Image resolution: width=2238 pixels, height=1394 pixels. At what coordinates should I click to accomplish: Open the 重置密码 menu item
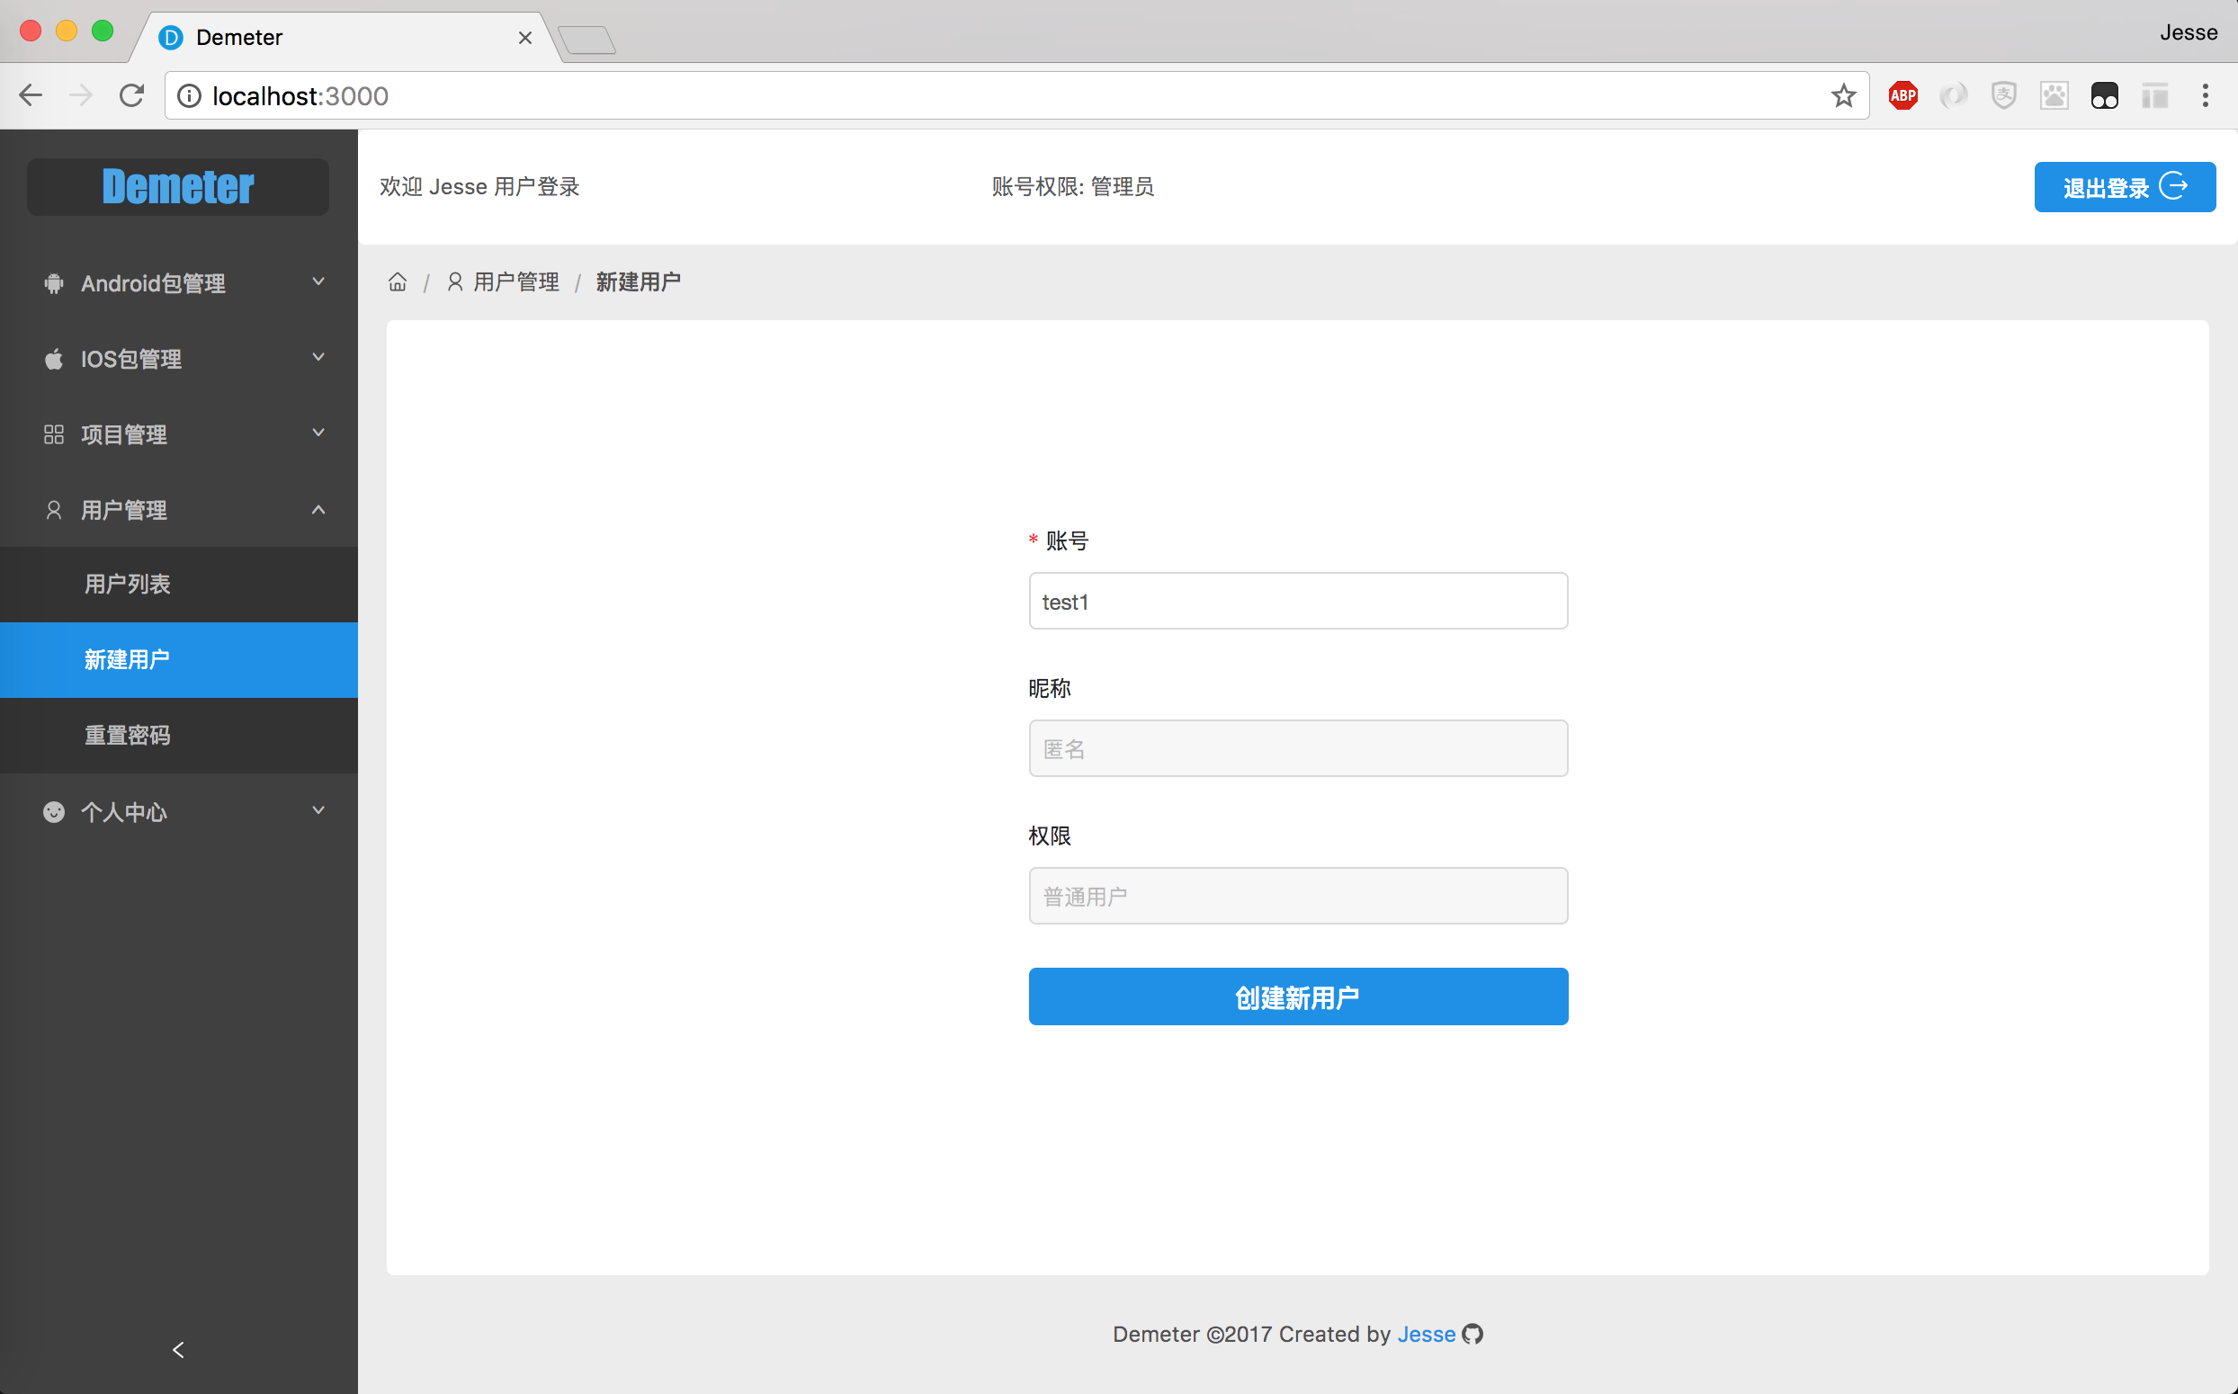pyautogui.click(x=127, y=736)
